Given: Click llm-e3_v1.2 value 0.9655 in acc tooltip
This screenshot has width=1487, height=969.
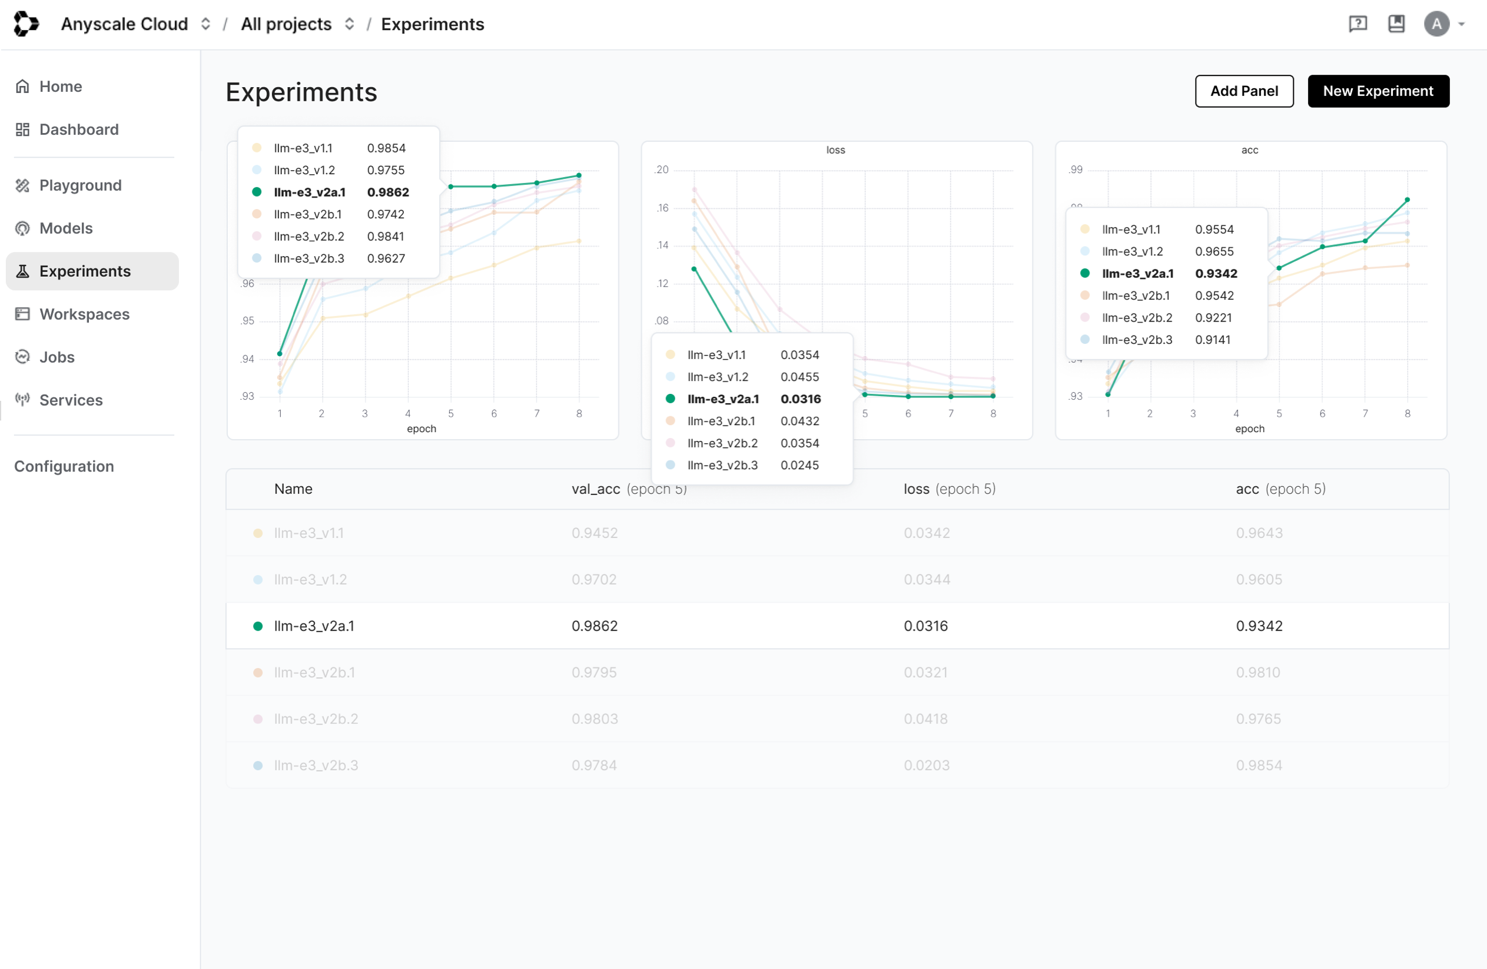Looking at the screenshot, I should point(1214,251).
